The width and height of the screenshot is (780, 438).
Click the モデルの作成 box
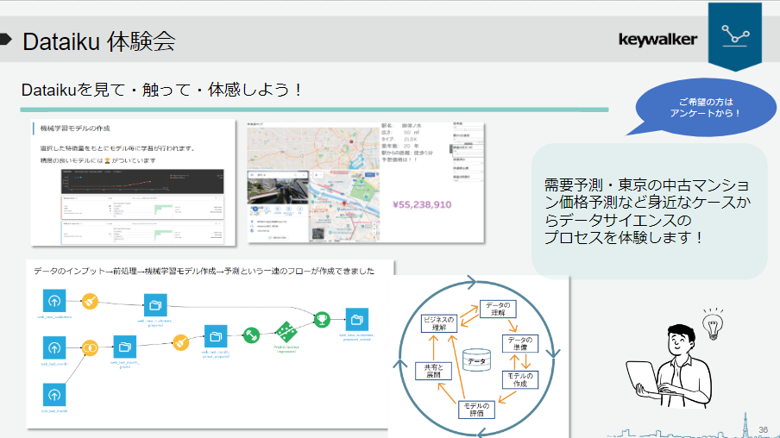point(519,379)
